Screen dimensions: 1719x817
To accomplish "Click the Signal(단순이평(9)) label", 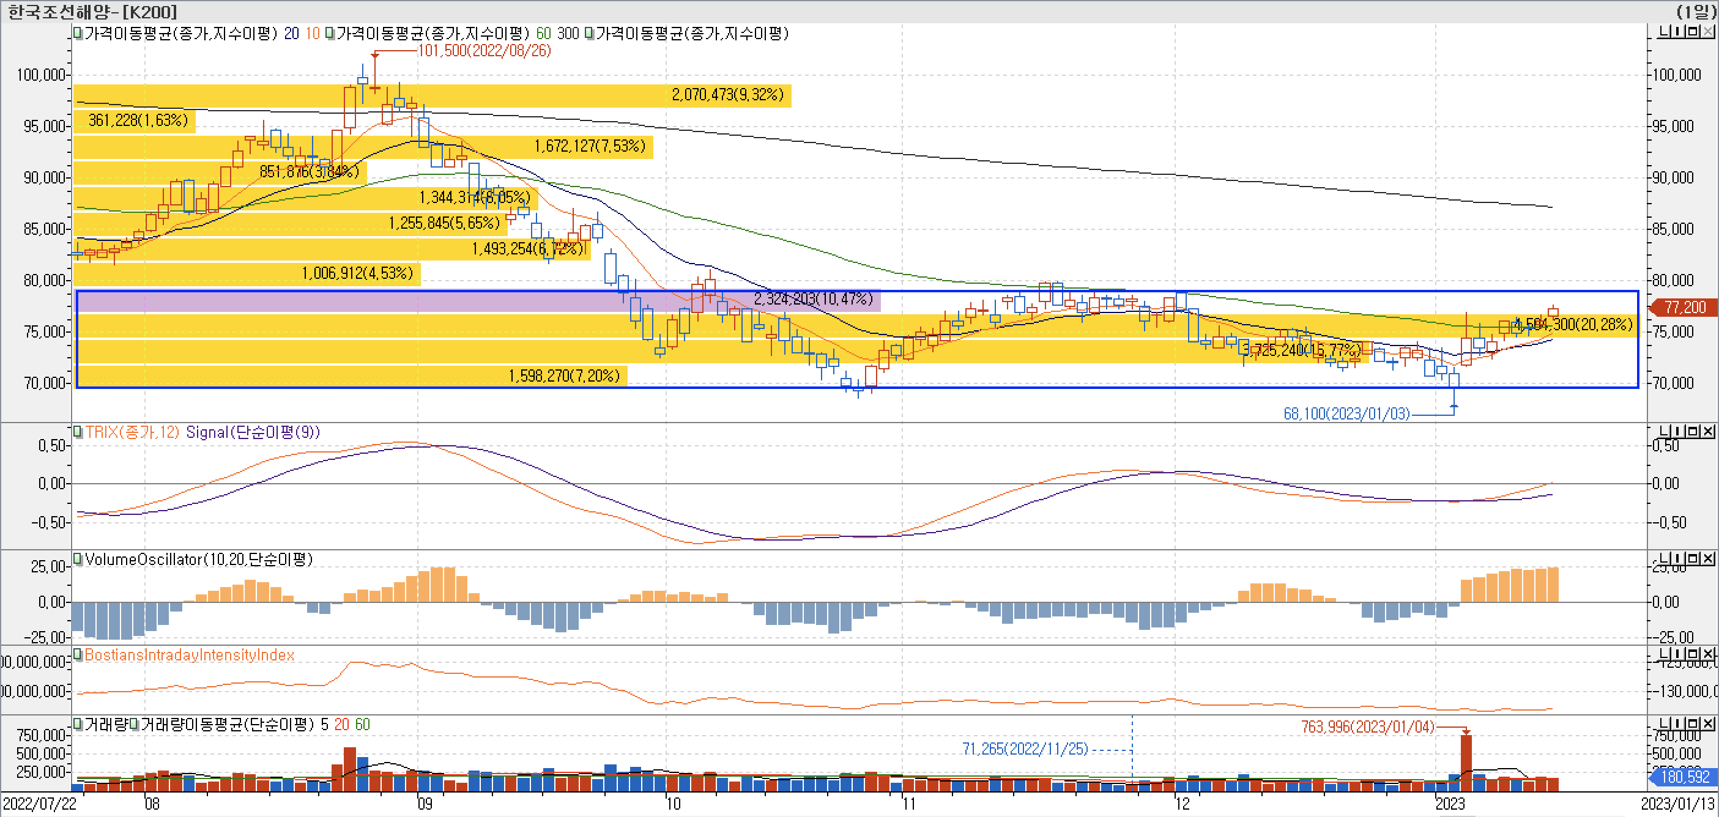I will tap(253, 432).
